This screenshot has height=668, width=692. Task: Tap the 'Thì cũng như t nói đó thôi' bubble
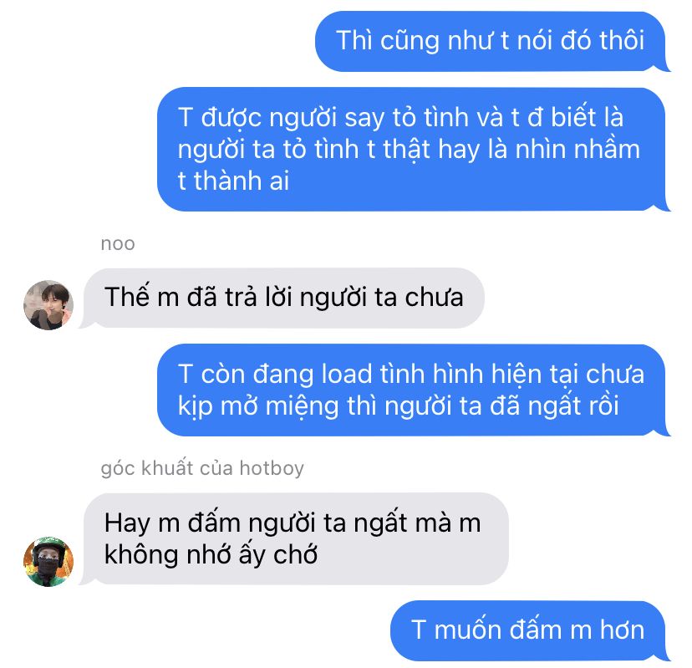(492, 42)
